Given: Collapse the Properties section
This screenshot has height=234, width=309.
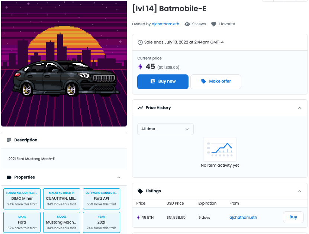Looking at the screenshot, I should (x=119, y=177).
